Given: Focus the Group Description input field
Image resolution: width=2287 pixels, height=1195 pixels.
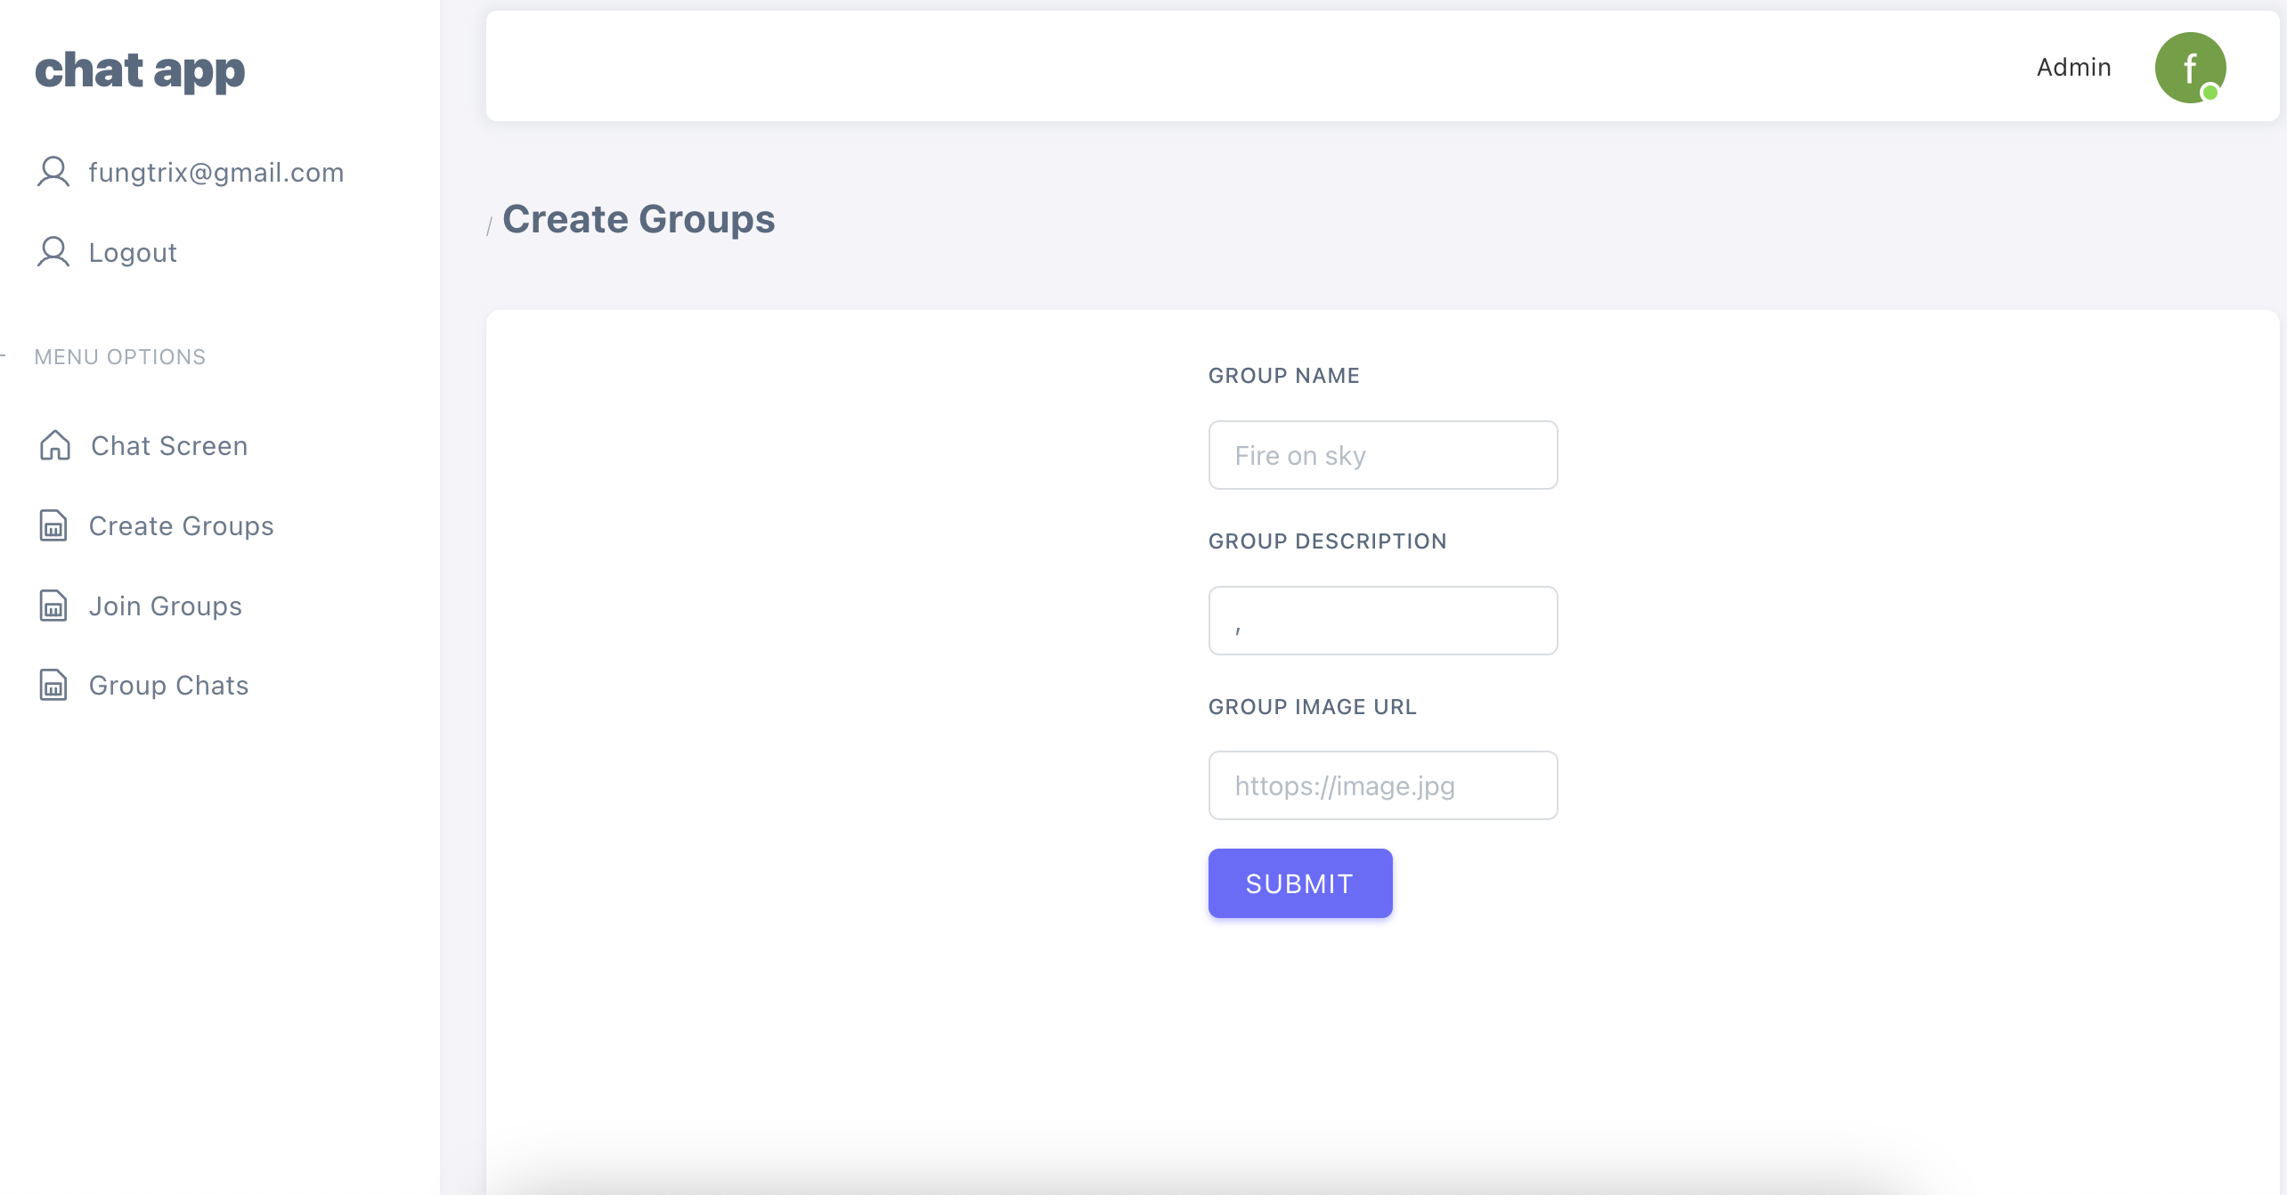Looking at the screenshot, I should click(1382, 621).
